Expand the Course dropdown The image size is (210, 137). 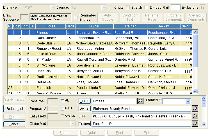104,8
